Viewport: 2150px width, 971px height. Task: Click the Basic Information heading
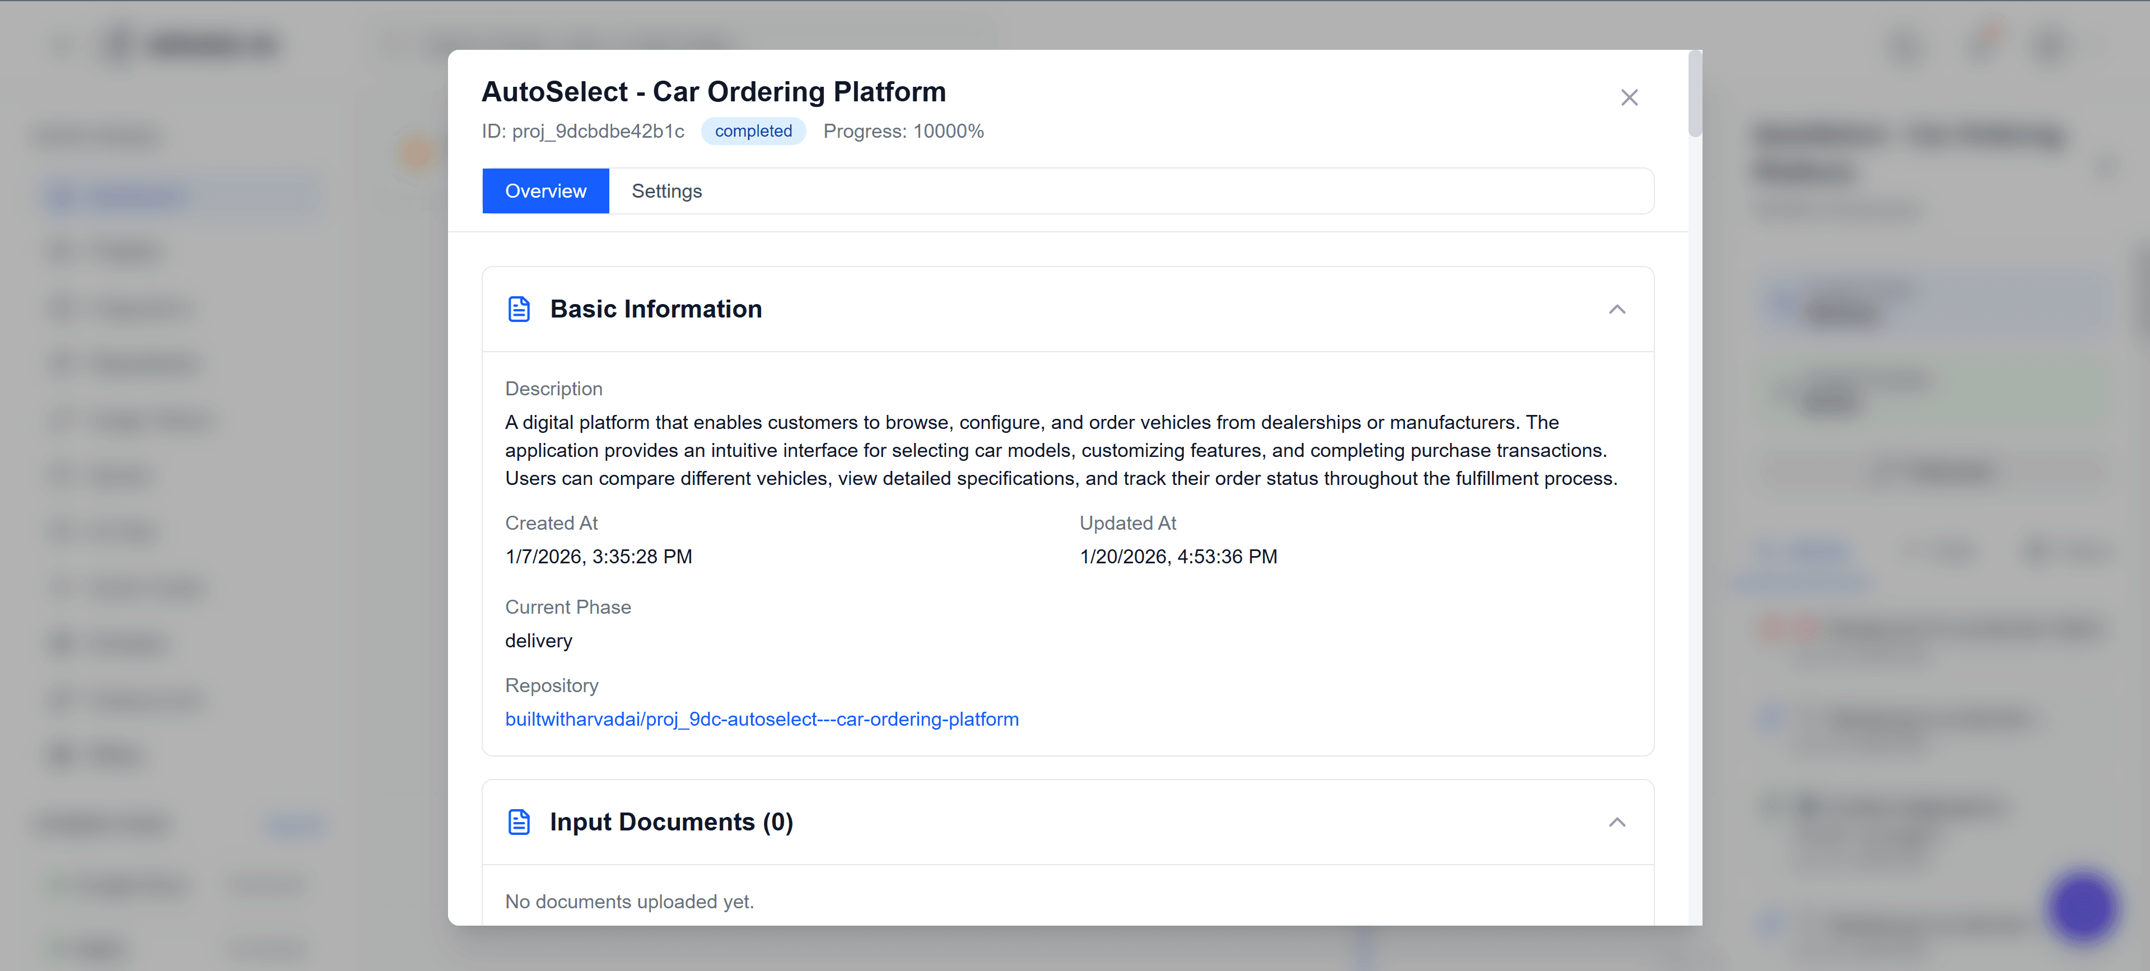tap(655, 310)
